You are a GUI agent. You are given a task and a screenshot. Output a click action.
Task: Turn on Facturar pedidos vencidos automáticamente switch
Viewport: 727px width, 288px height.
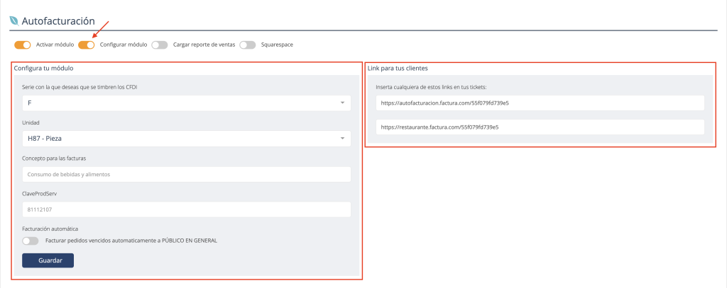(30, 241)
